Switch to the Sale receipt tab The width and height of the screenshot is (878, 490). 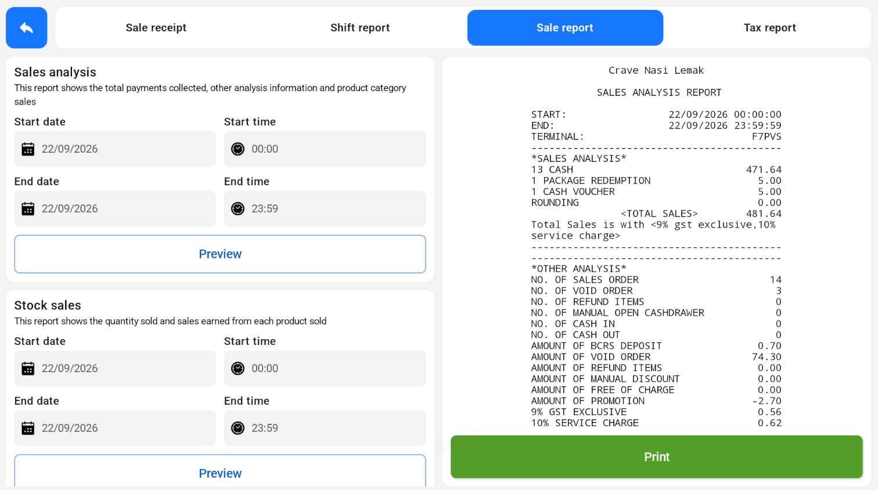coord(156,28)
